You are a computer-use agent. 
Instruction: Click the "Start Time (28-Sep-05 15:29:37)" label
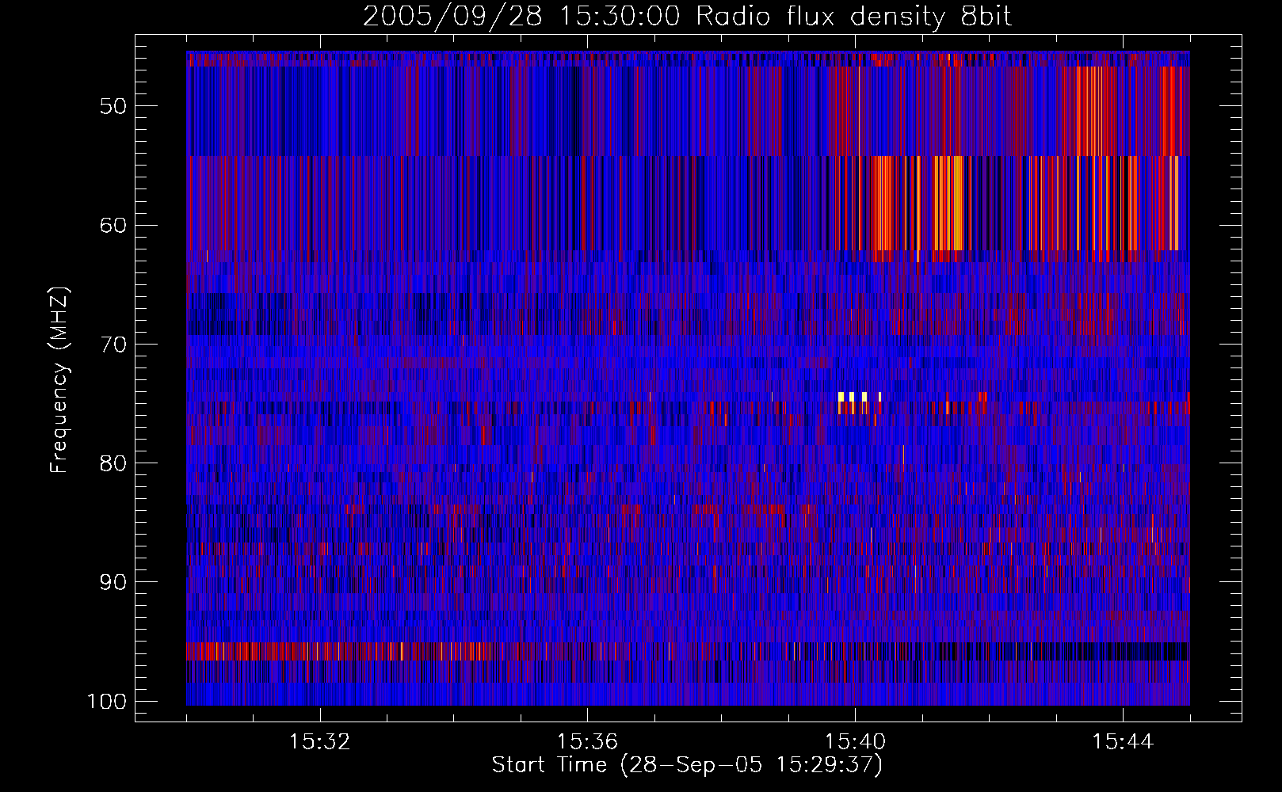(687, 765)
